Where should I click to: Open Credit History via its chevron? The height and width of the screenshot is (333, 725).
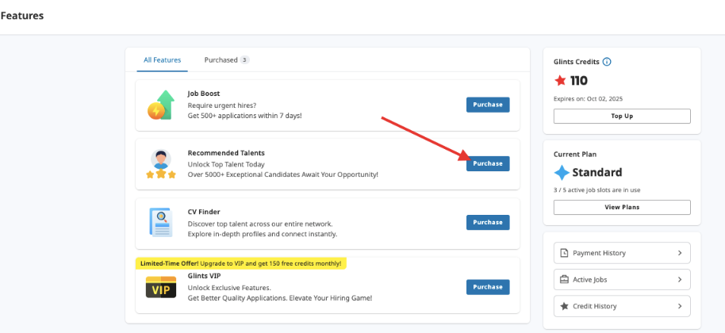tap(680, 306)
